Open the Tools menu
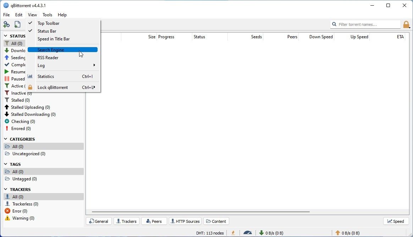The image size is (413, 237). [47, 15]
